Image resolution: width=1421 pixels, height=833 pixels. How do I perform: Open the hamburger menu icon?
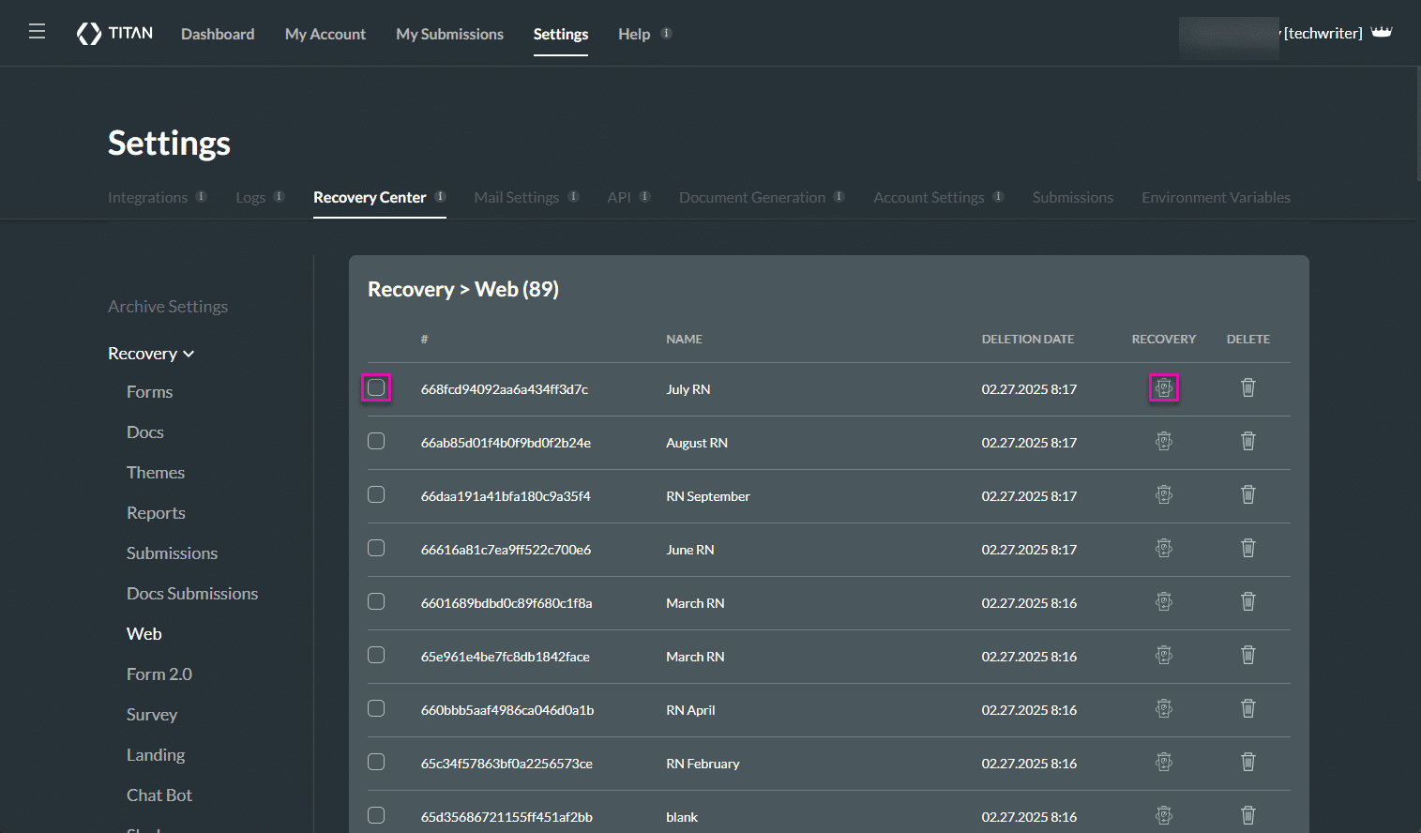[38, 32]
